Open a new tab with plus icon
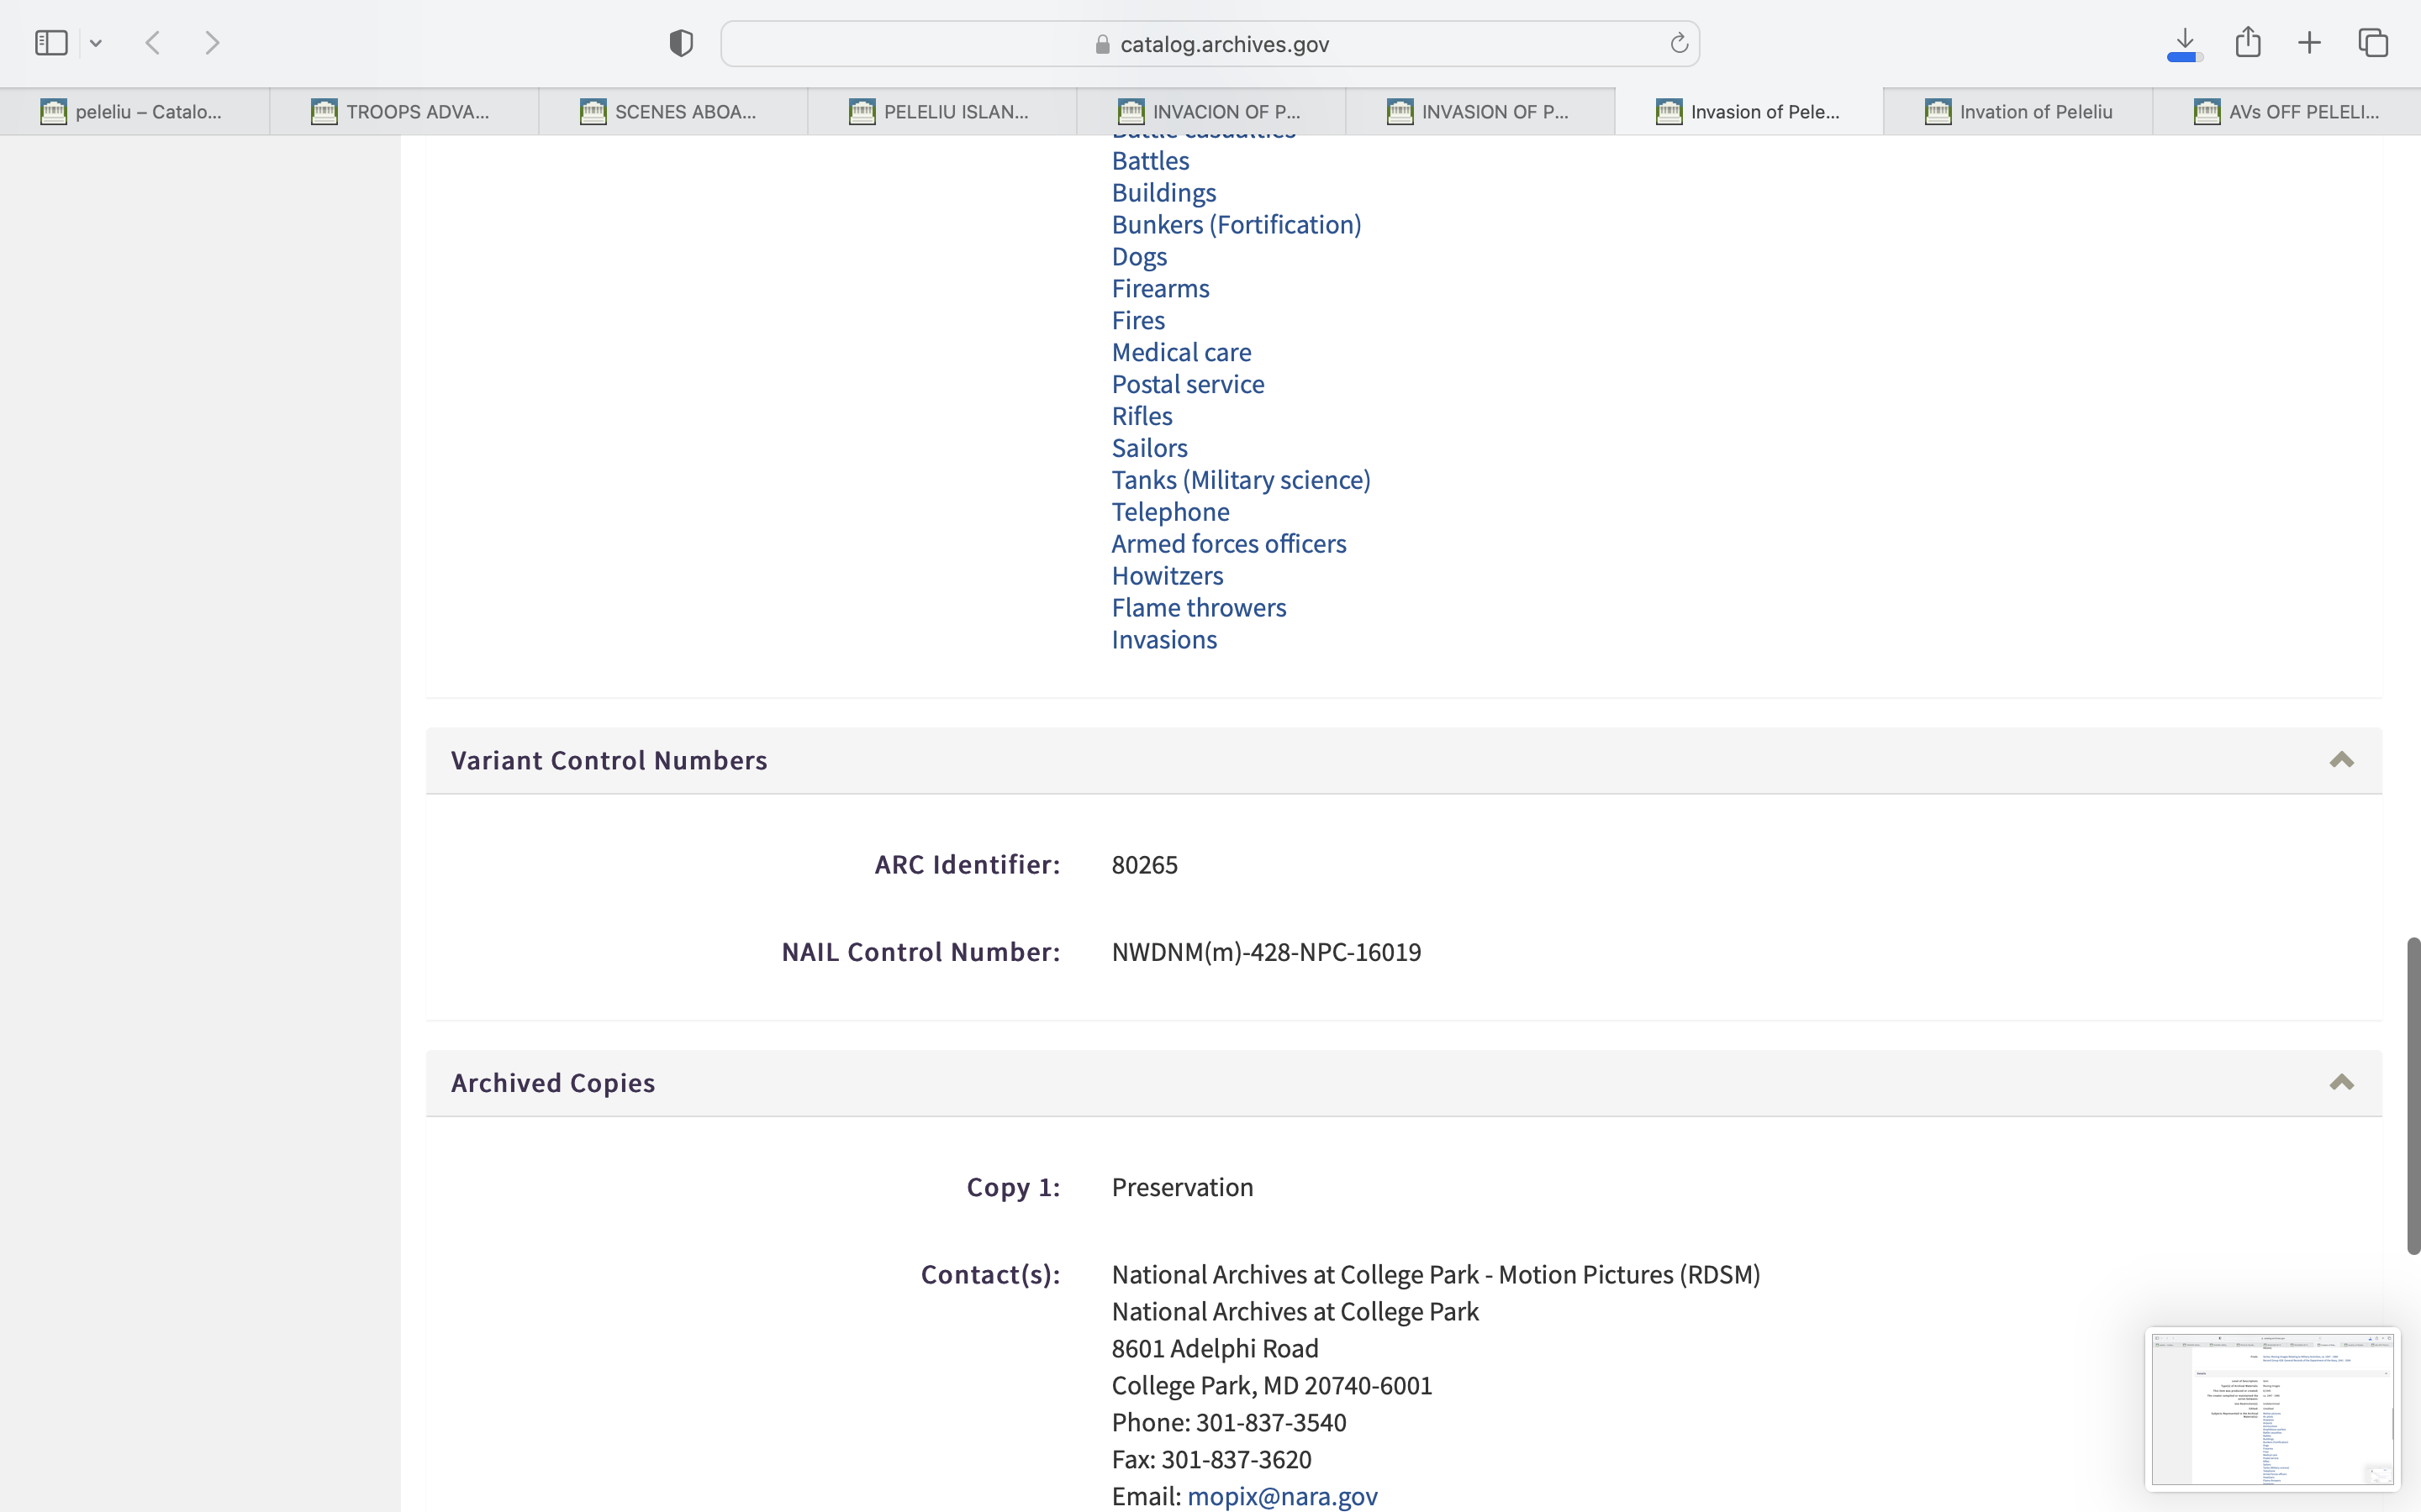This screenshot has height=1512, width=2421. pyautogui.click(x=2309, y=43)
